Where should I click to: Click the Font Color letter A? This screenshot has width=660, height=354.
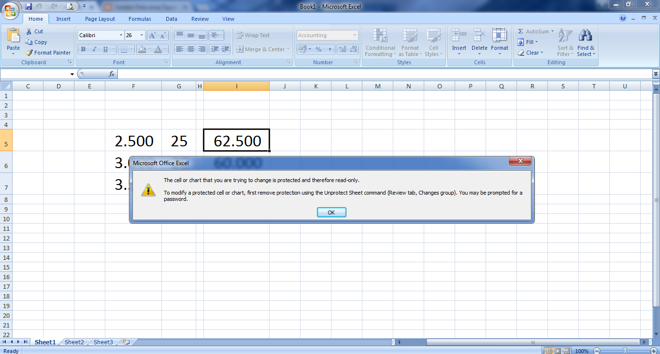[x=158, y=49]
